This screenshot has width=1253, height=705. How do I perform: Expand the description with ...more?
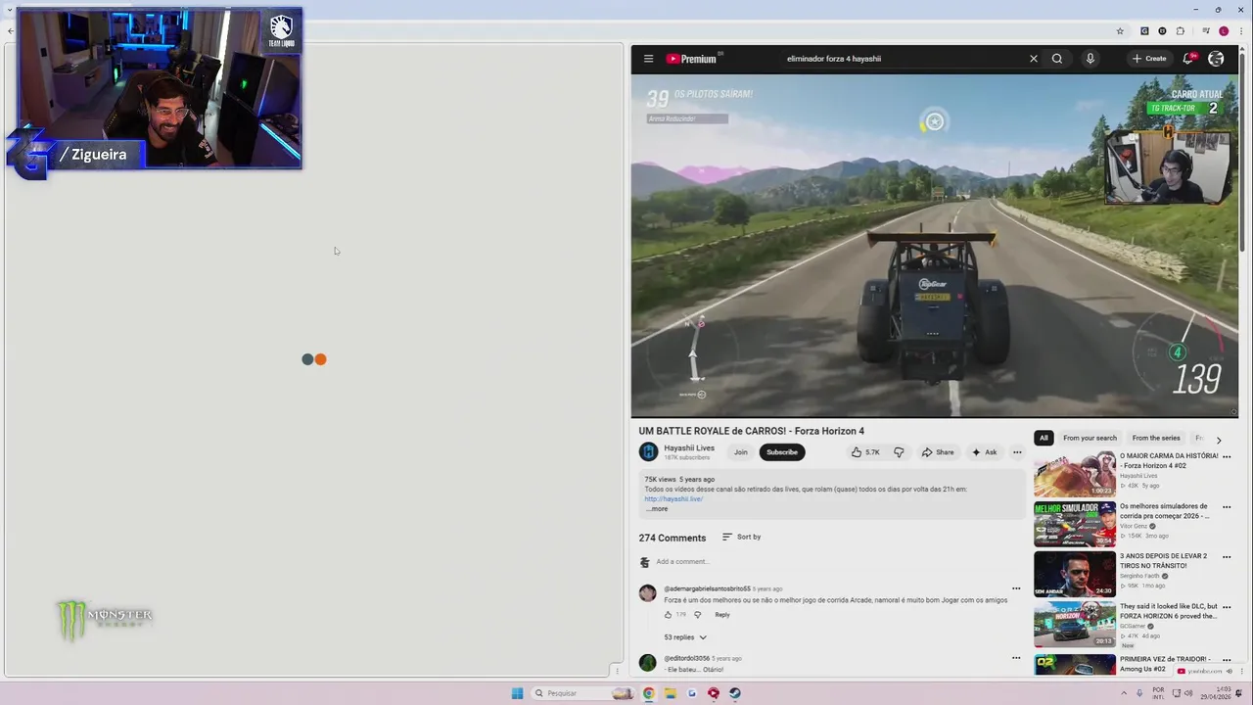tap(658, 509)
